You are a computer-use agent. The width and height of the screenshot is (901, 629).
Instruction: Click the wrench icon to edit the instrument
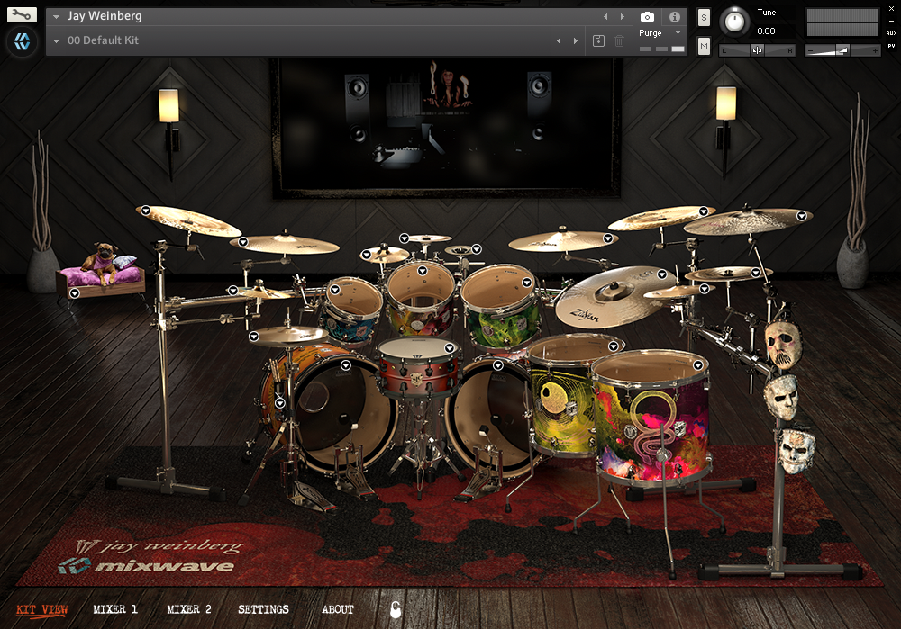point(23,14)
